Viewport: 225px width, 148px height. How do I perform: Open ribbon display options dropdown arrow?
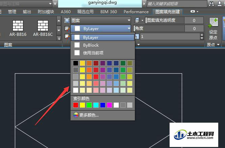[198, 11]
